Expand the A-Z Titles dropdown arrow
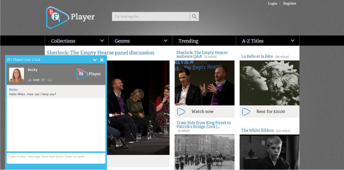This screenshot has height=170, width=344. point(293,41)
